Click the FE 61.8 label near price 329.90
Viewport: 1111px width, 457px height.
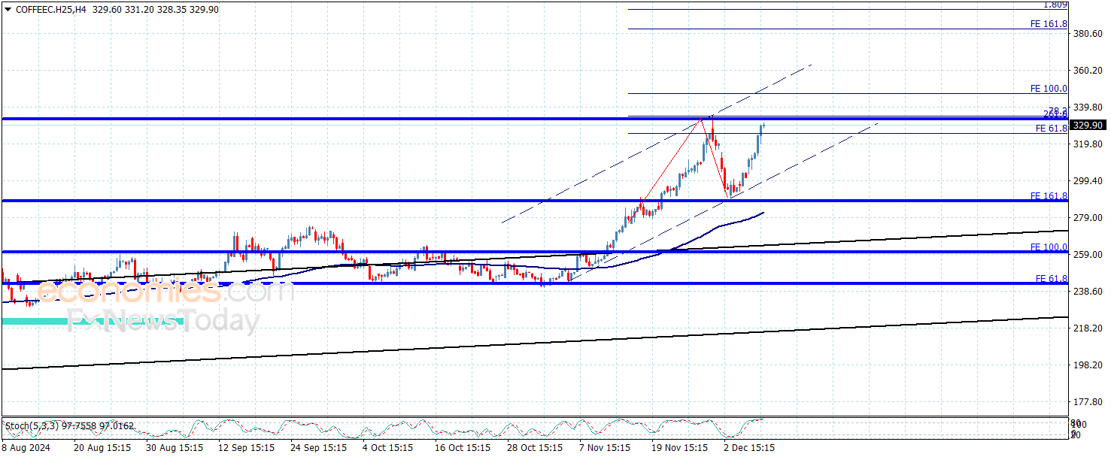click(1051, 129)
